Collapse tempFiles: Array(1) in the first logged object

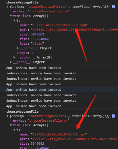(x=11, y=16)
